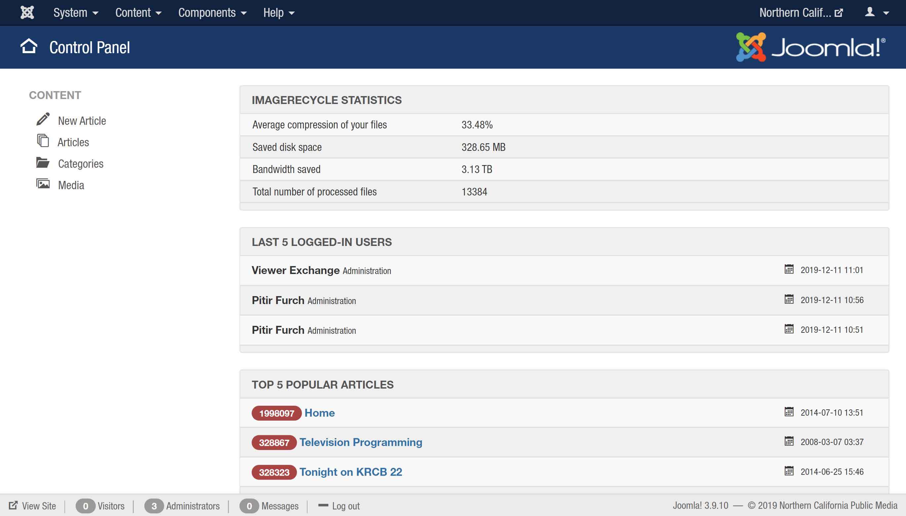Click Log out in the status bar
The height and width of the screenshot is (516, 906).
[345, 506]
